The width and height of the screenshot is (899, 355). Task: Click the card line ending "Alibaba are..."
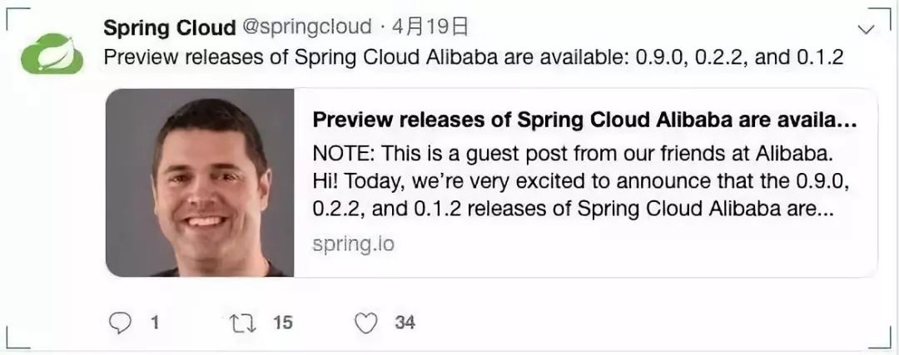(x=573, y=210)
